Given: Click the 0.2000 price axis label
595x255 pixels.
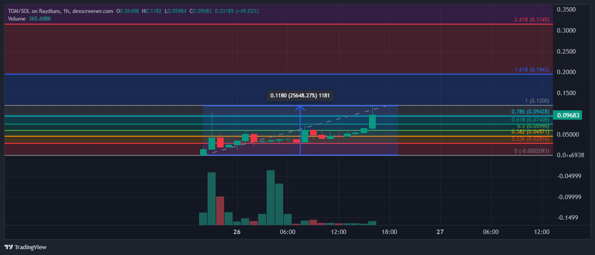Looking at the screenshot, I should tap(567, 72).
